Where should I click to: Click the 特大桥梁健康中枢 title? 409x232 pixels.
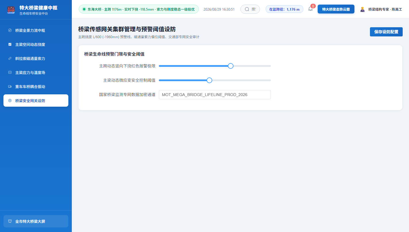[38, 8]
